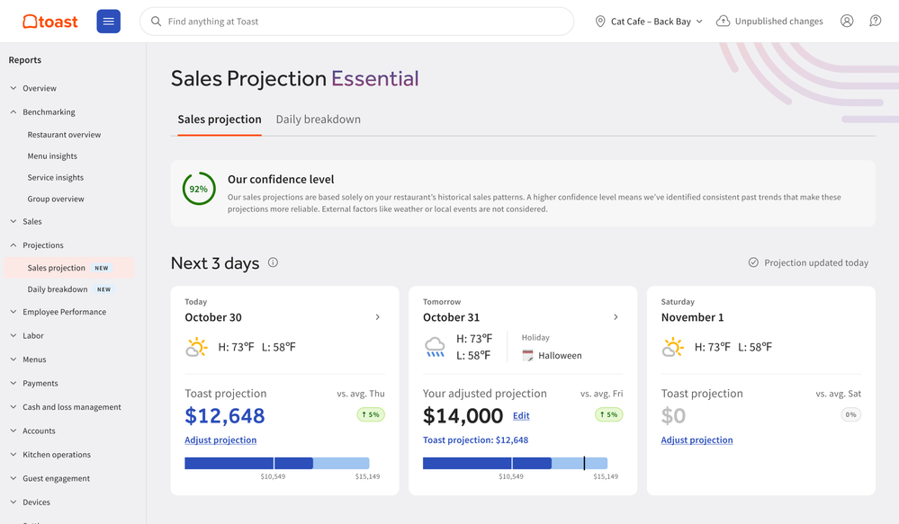Click the sunny weather icon on October 30 card
Screen dimensions: 899x524
click(x=196, y=347)
